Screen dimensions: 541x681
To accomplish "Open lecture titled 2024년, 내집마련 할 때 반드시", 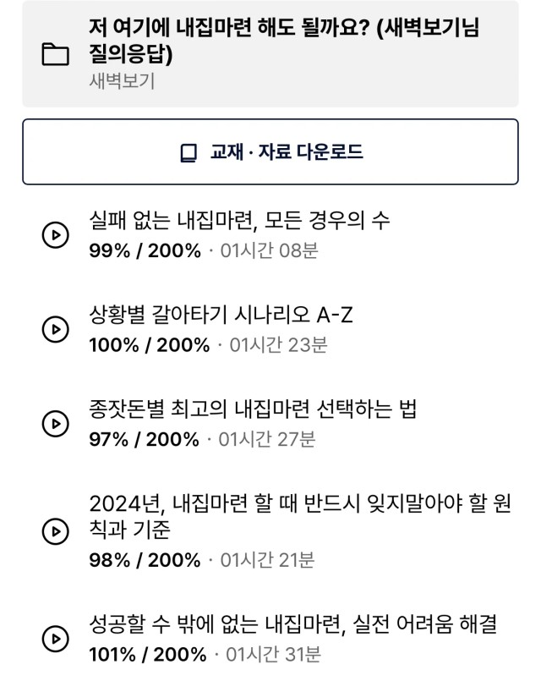I will point(300,516).
